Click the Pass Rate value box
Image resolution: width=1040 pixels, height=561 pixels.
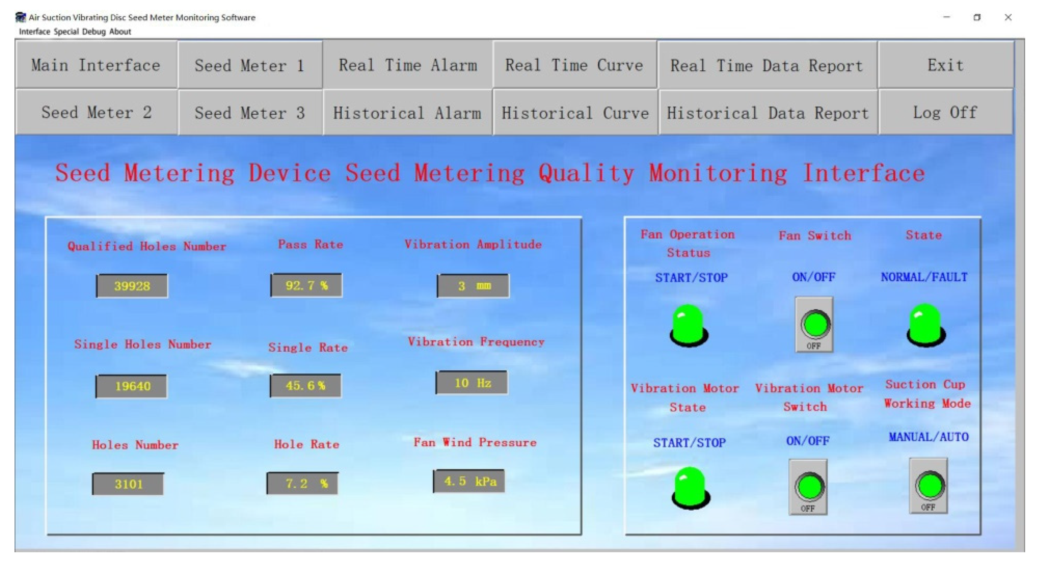pos(306,285)
